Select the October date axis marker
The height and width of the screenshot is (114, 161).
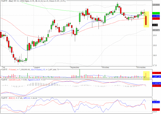[x=106, y=68]
